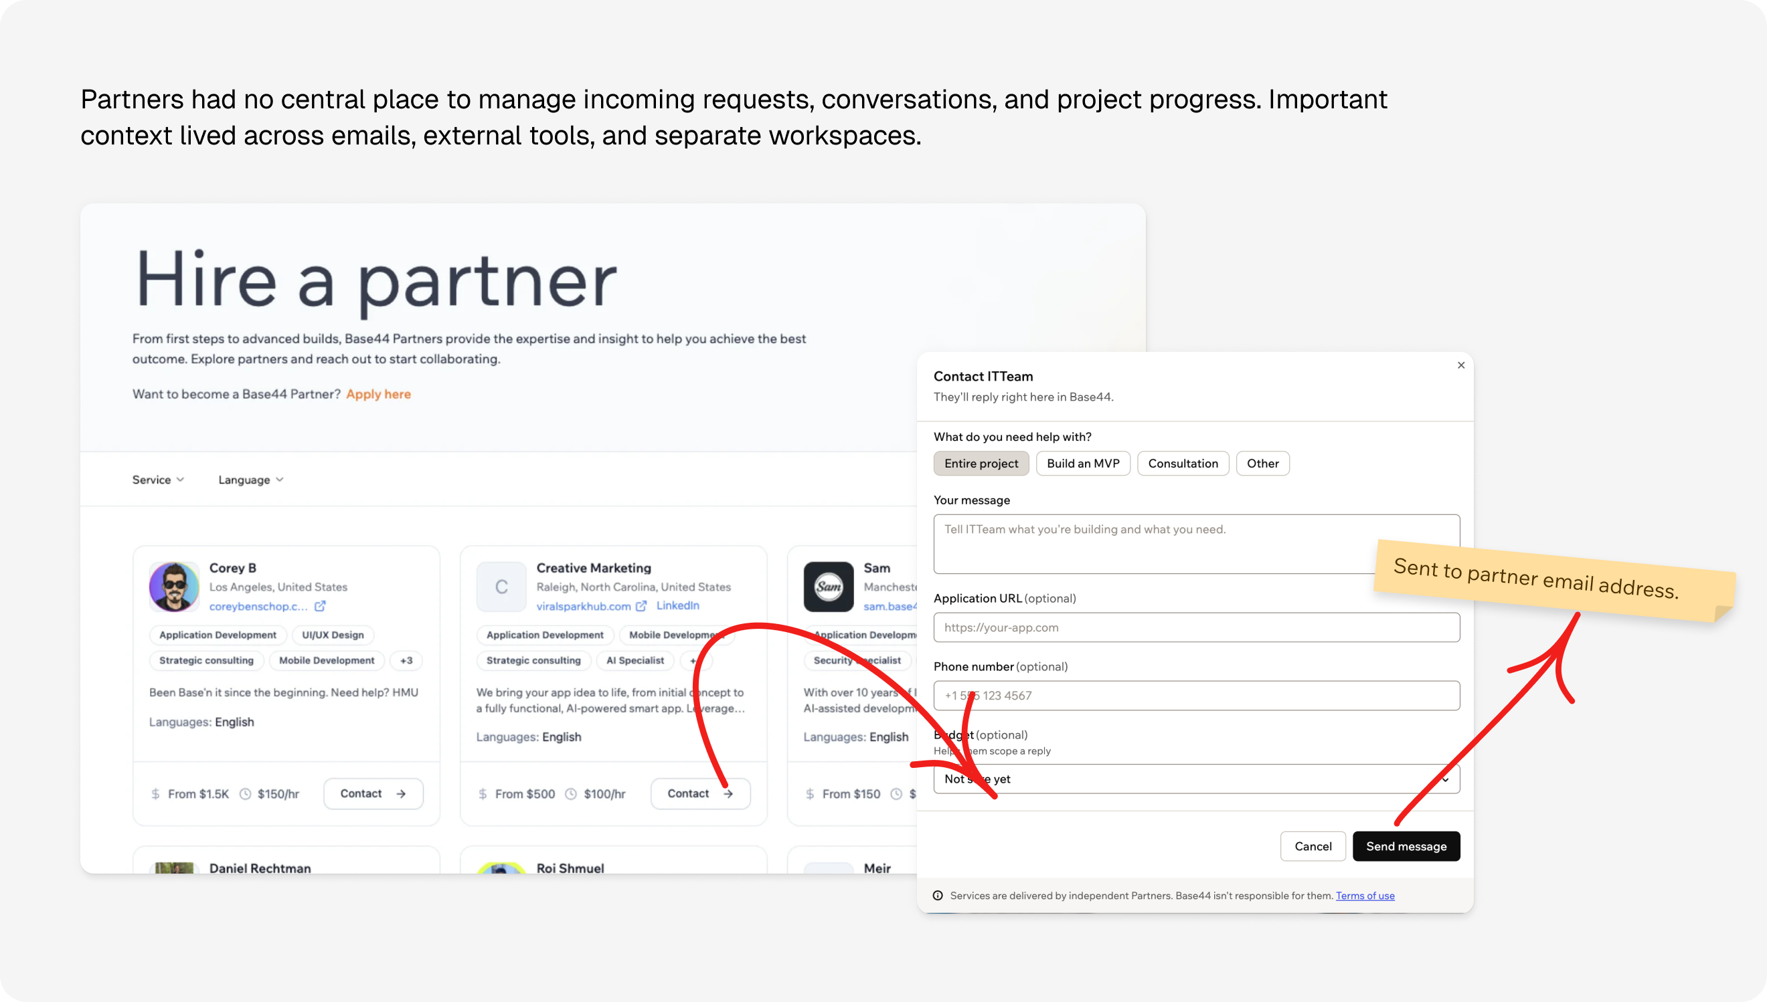This screenshot has width=1767, height=1002.
Task: Choose the Build an MVP option
Action: (1082, 463)
